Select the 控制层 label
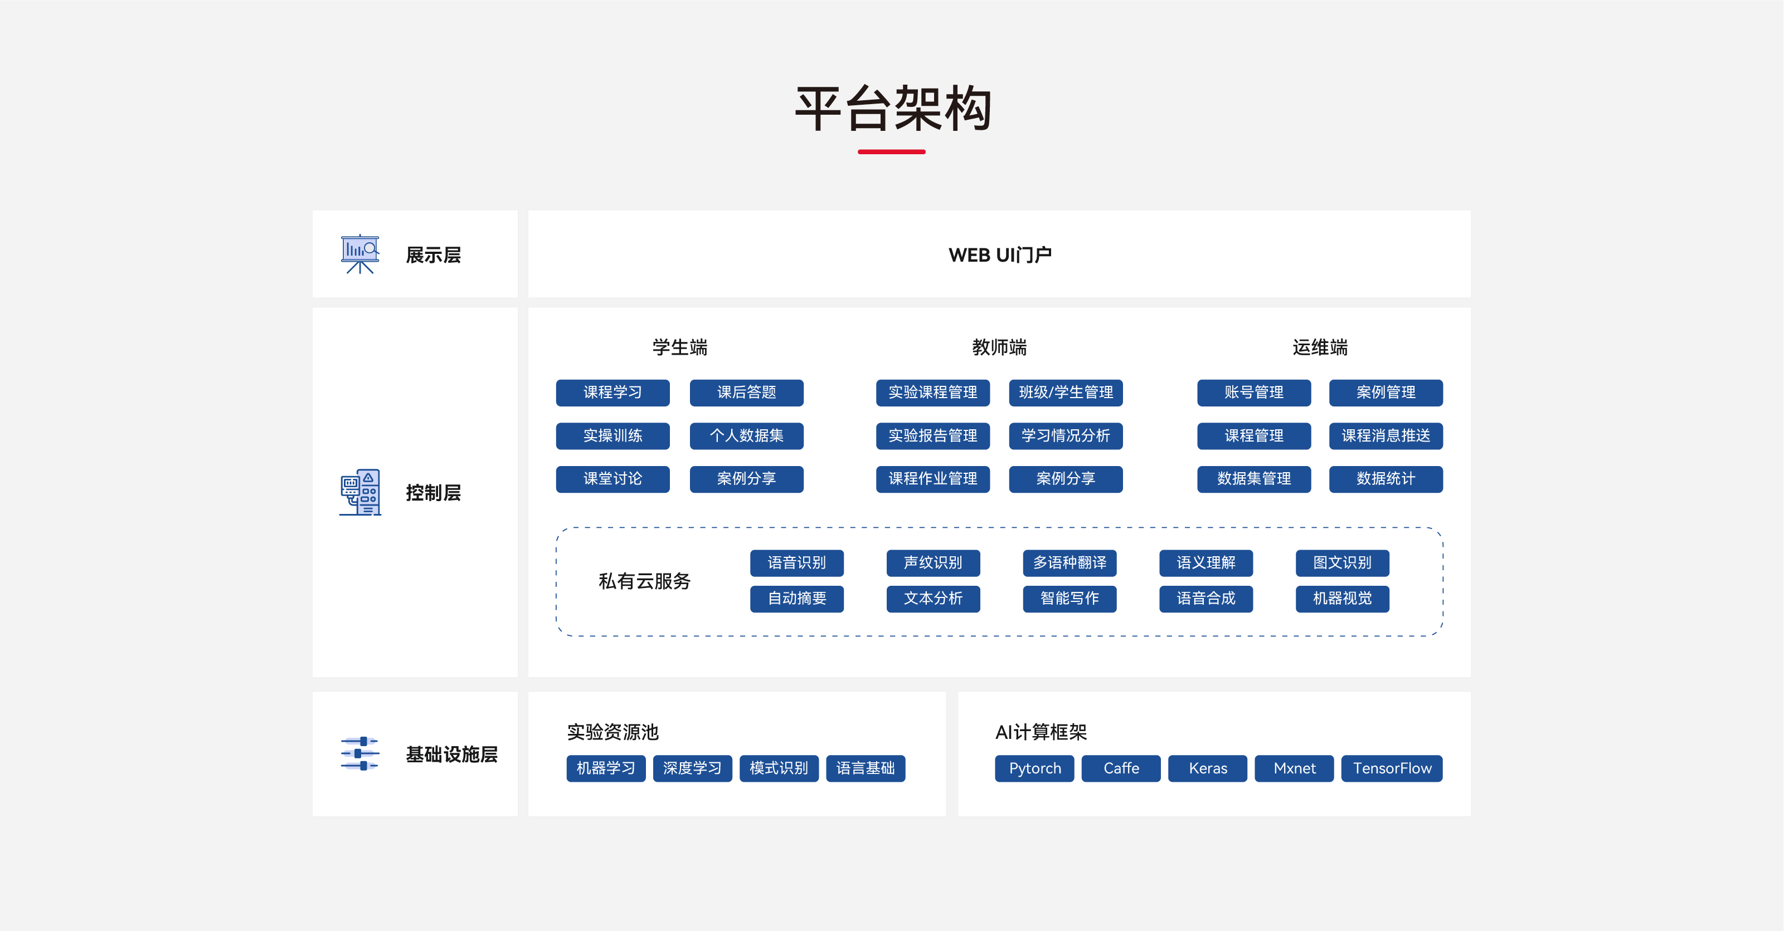 point(434,492)
